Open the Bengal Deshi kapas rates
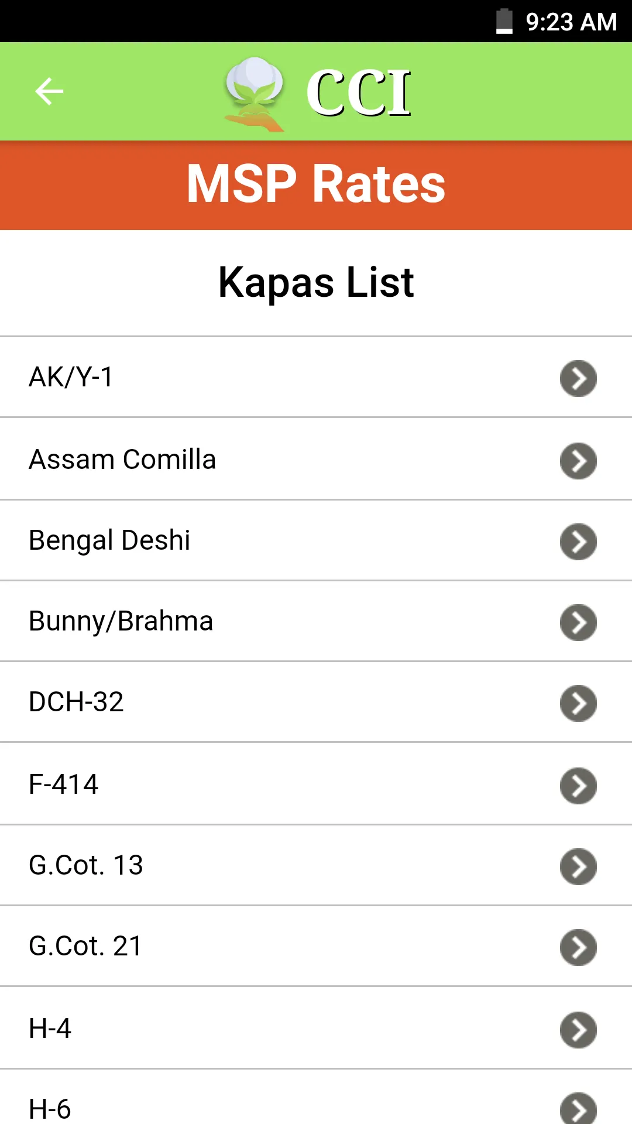Image resolution: width=632 pixels, height=1124 pixels. 110,540
